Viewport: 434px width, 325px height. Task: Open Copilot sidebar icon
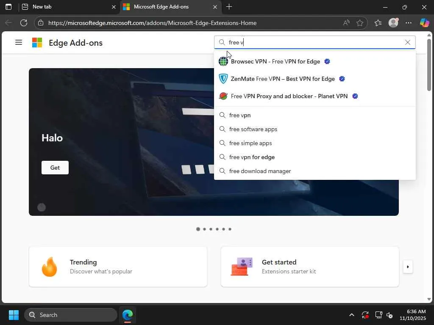[x=424, y=23]
